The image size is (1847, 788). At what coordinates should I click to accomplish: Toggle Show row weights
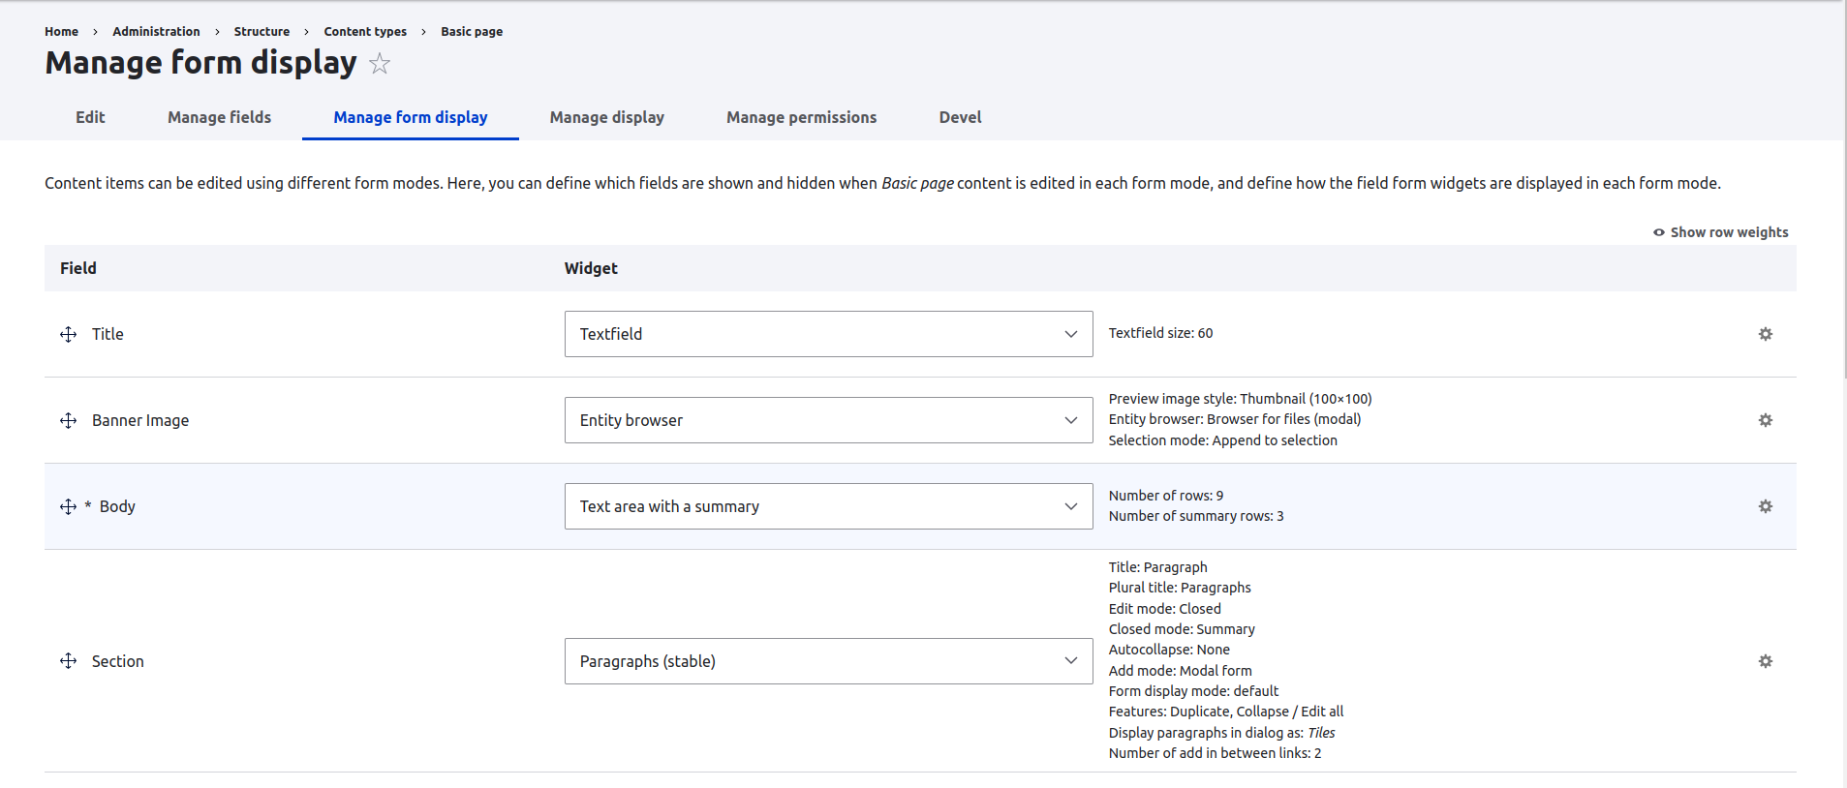(1720, 232)
